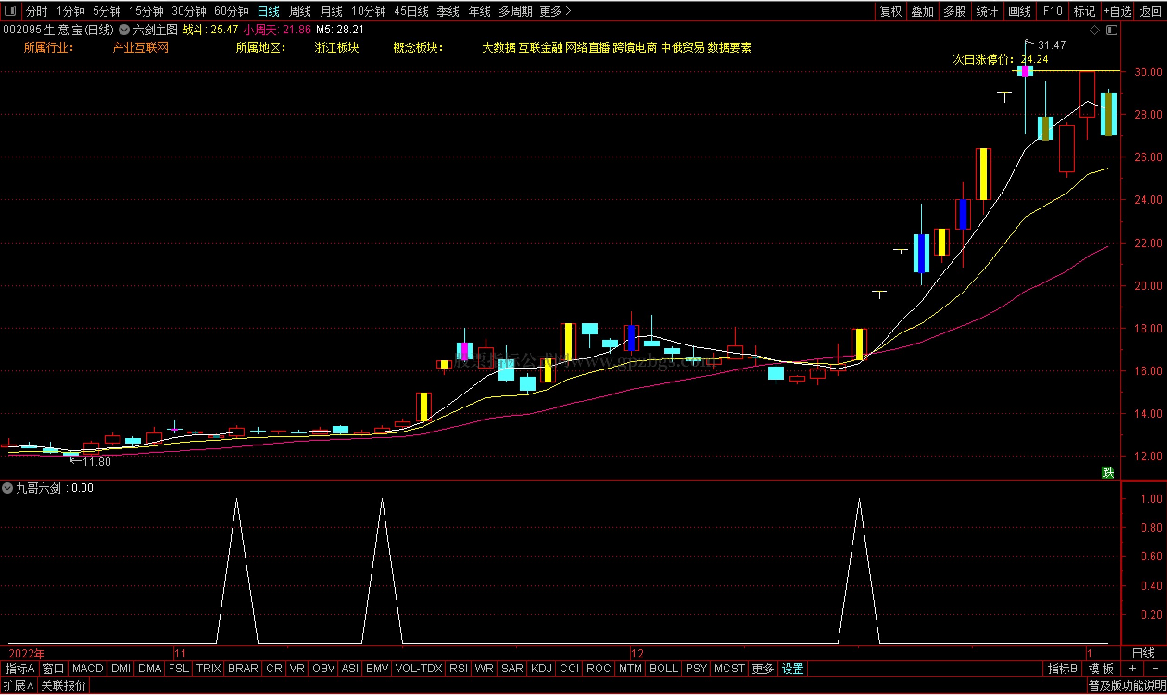
Task: Click the diamond icon above chart
Action: (x=1094, y=30)
